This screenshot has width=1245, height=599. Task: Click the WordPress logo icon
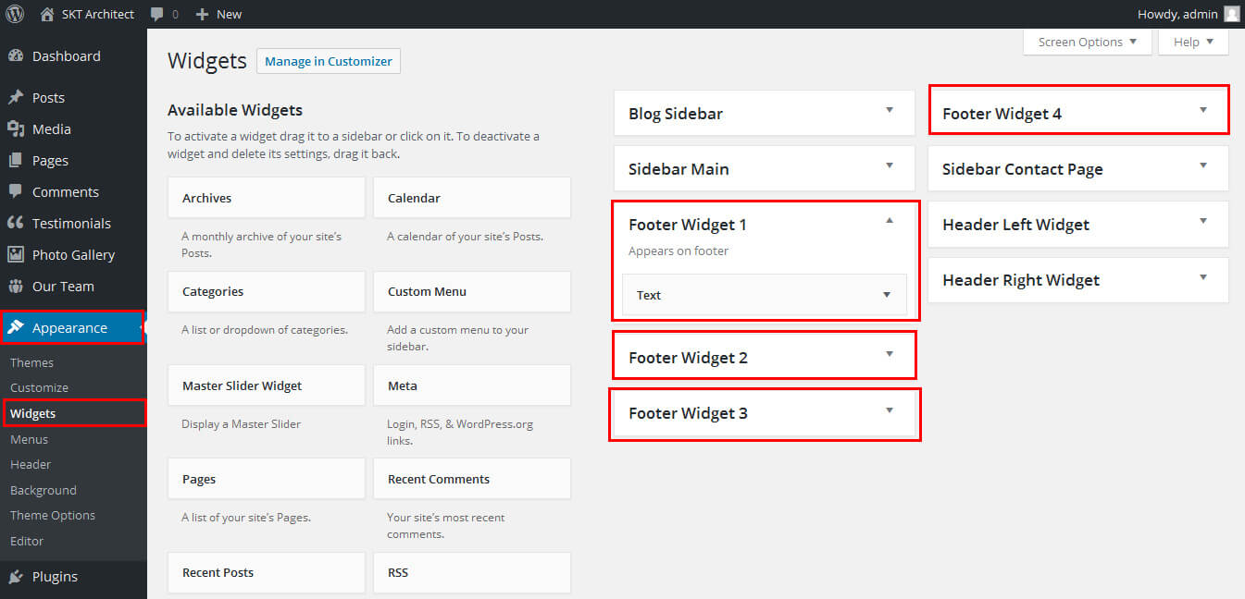coord(15,14)
